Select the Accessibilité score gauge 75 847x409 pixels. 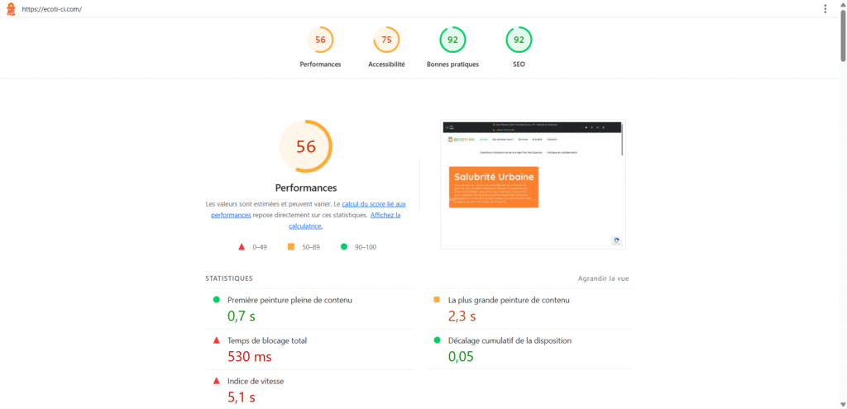[x=386, y=40]
